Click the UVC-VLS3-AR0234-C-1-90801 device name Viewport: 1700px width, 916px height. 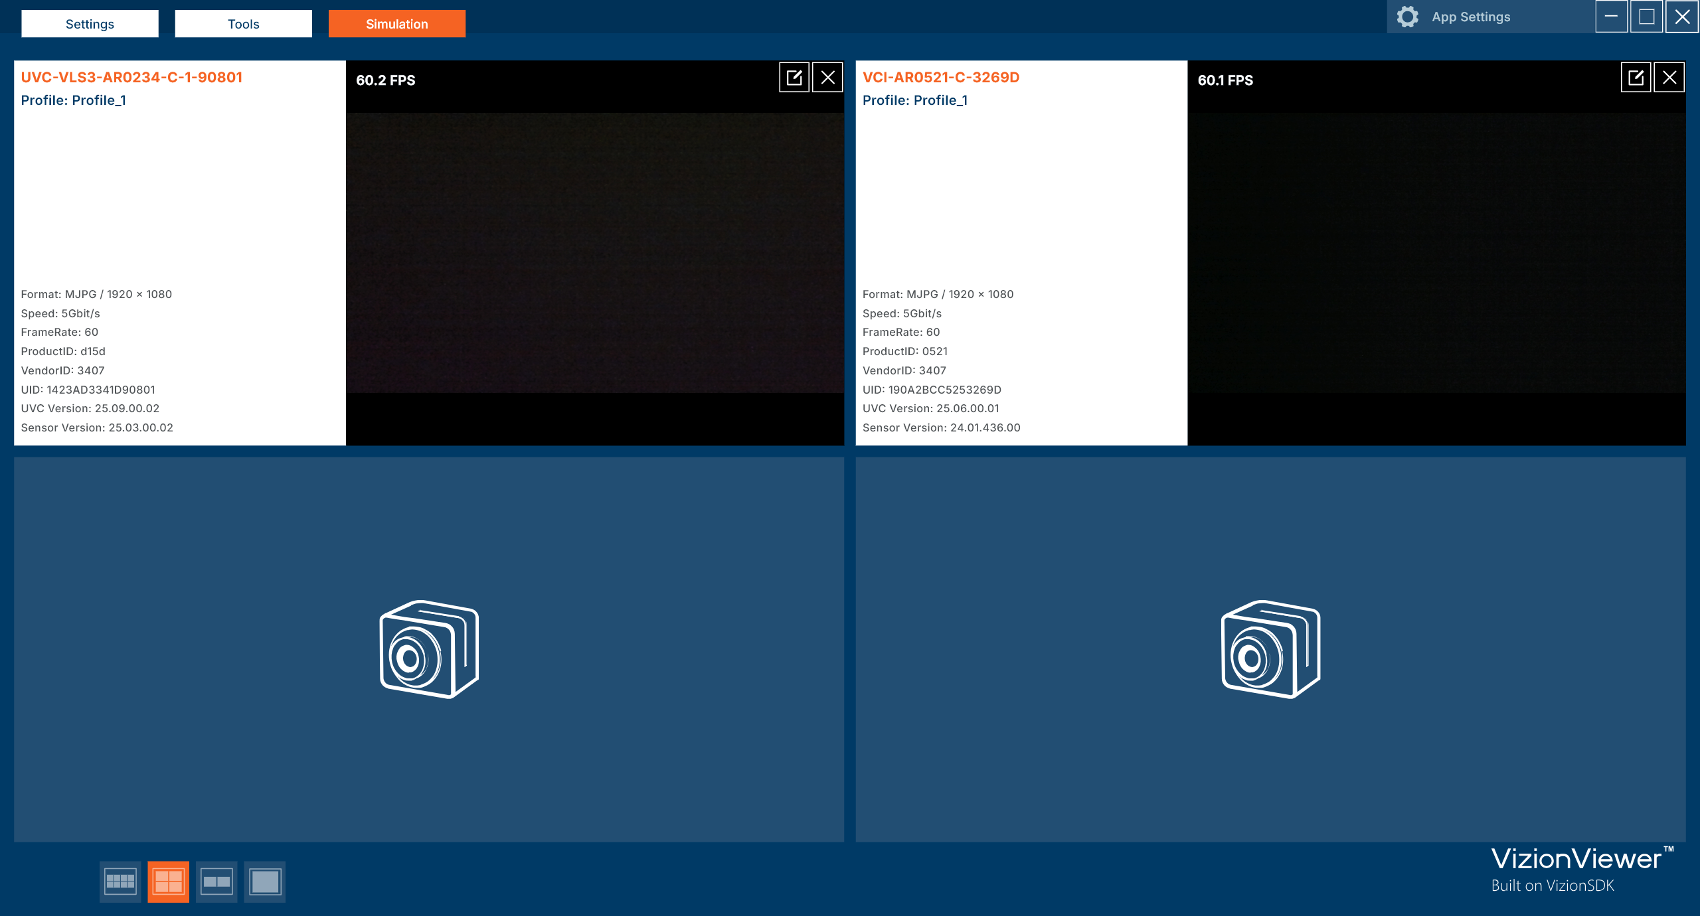click(x=131, y=78)
